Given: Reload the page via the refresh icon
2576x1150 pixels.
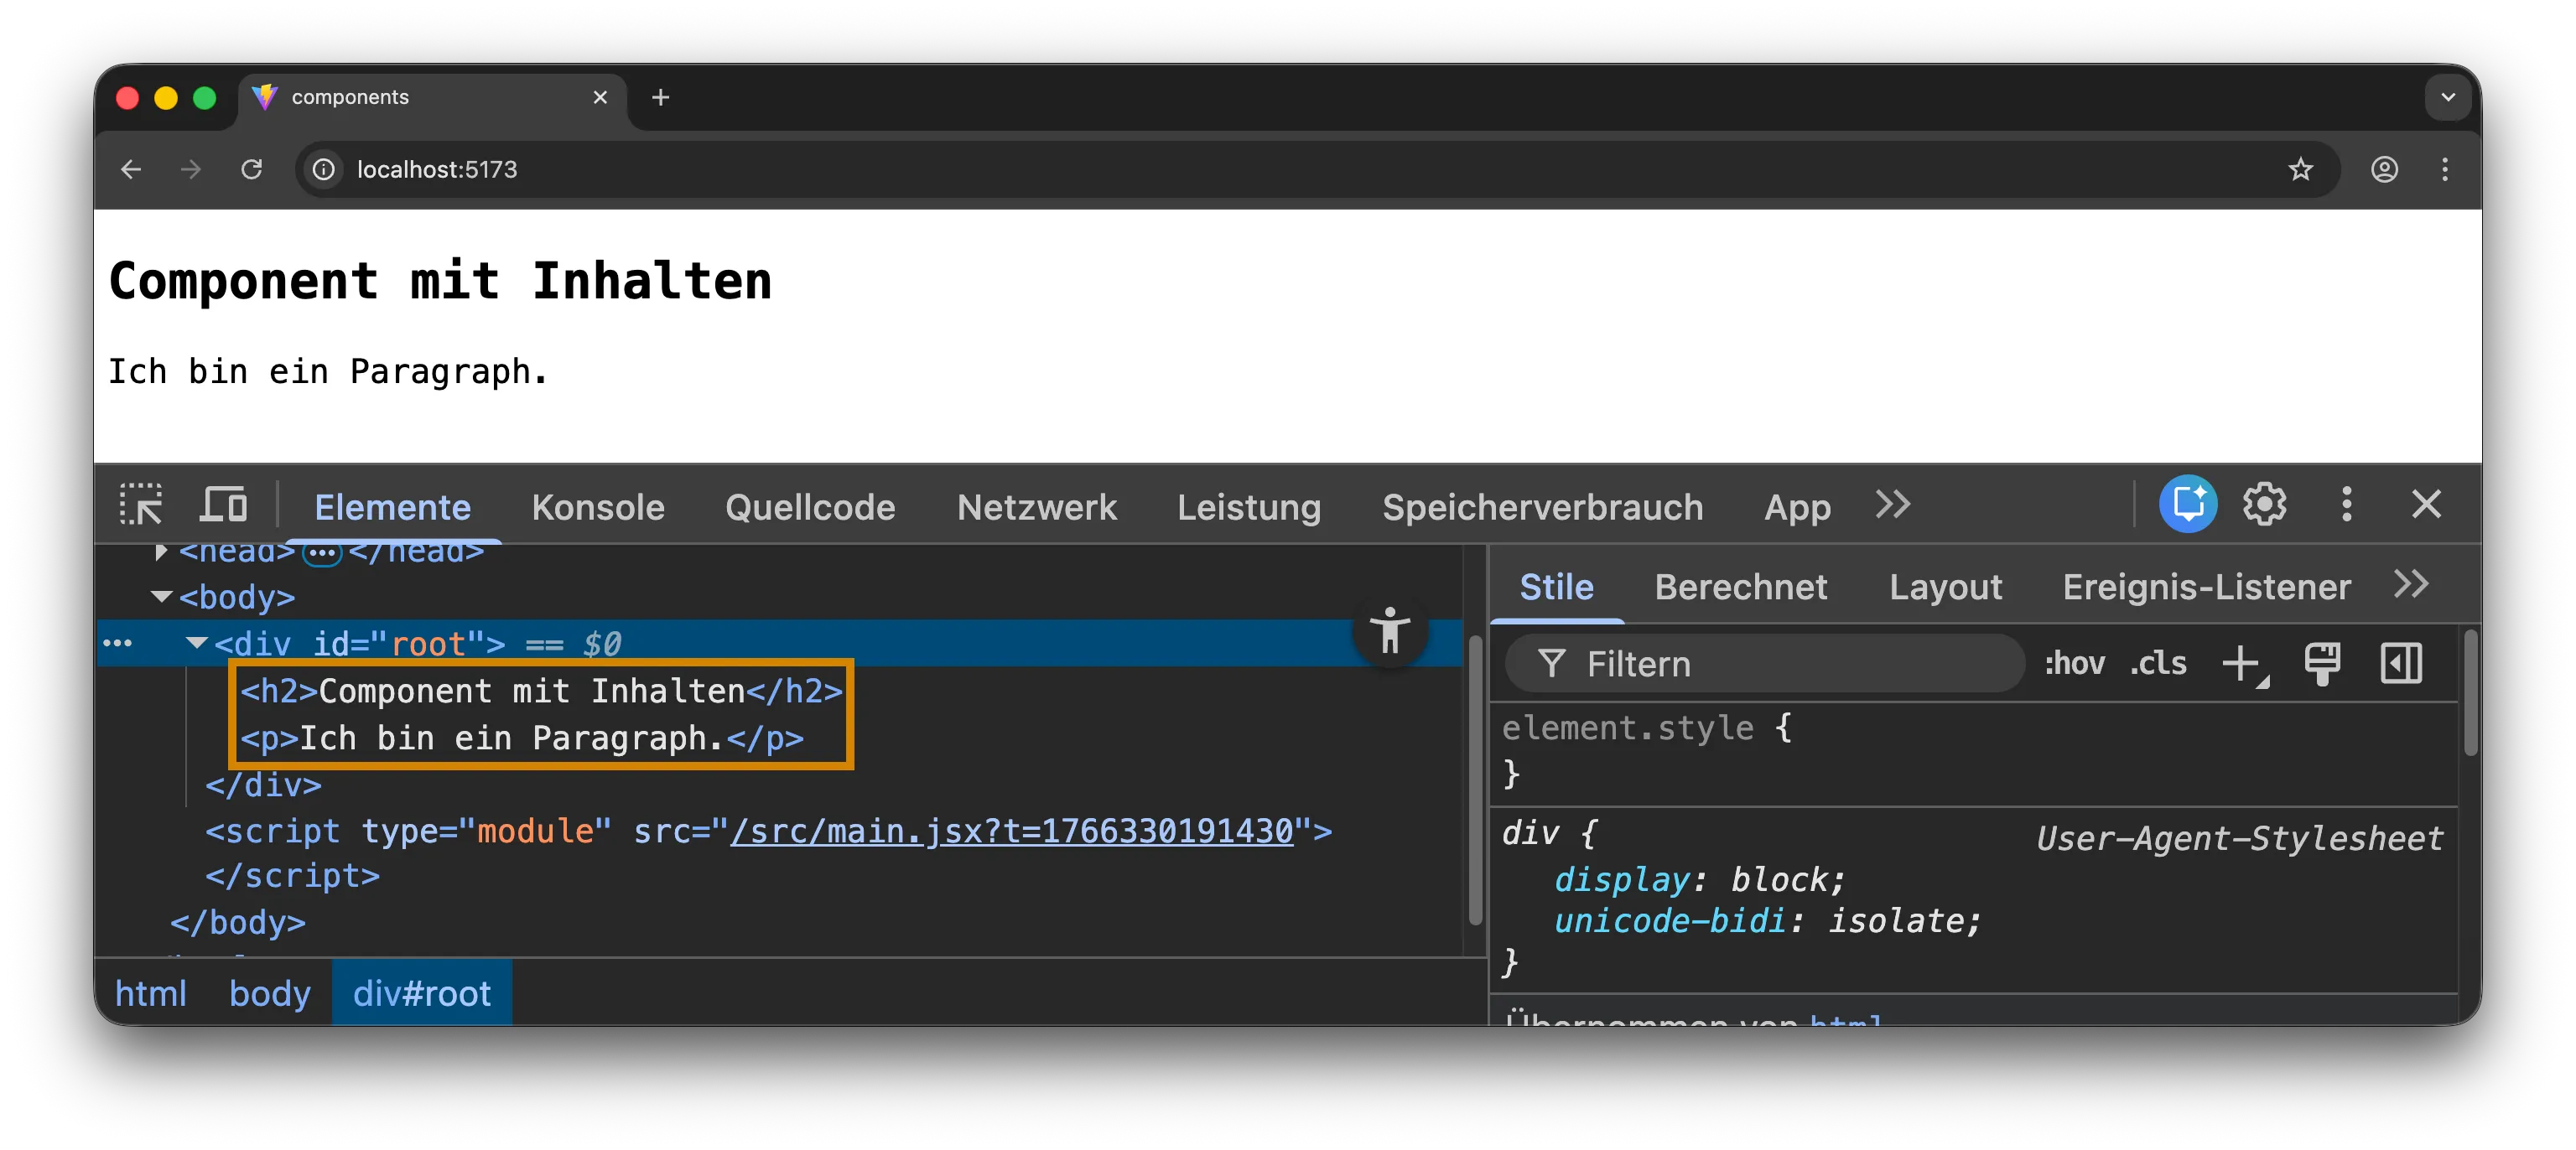Looking at the screenshot, I should pyautogui.click(x=251, y=169).
